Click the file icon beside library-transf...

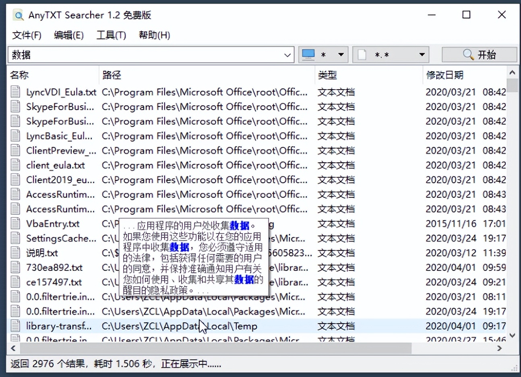pyautogui.click(x=15, y=326)
